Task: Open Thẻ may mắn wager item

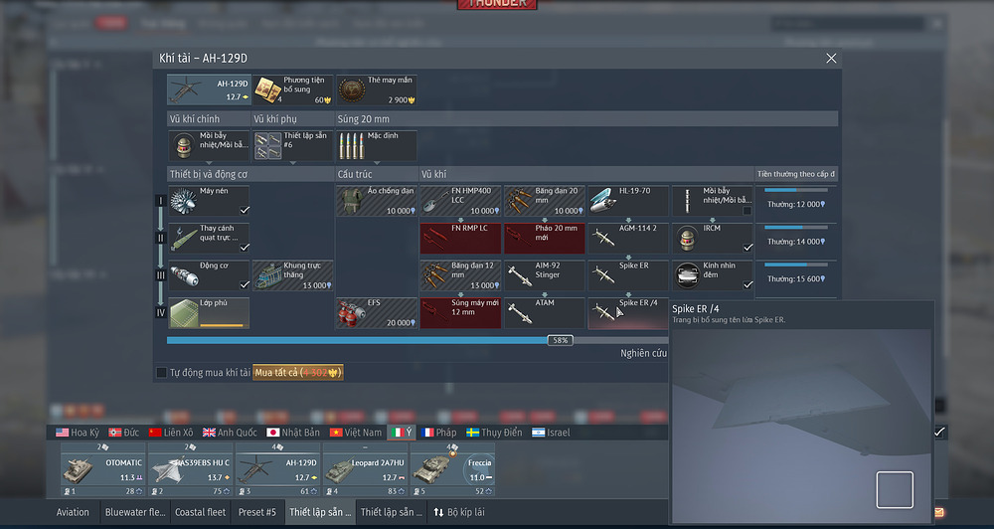Action: pyautogui.click(x=377, y=89)
